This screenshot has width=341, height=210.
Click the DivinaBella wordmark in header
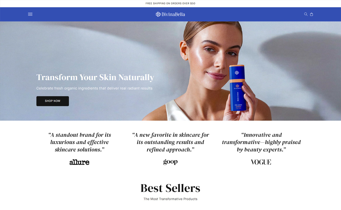click(173, 14)
